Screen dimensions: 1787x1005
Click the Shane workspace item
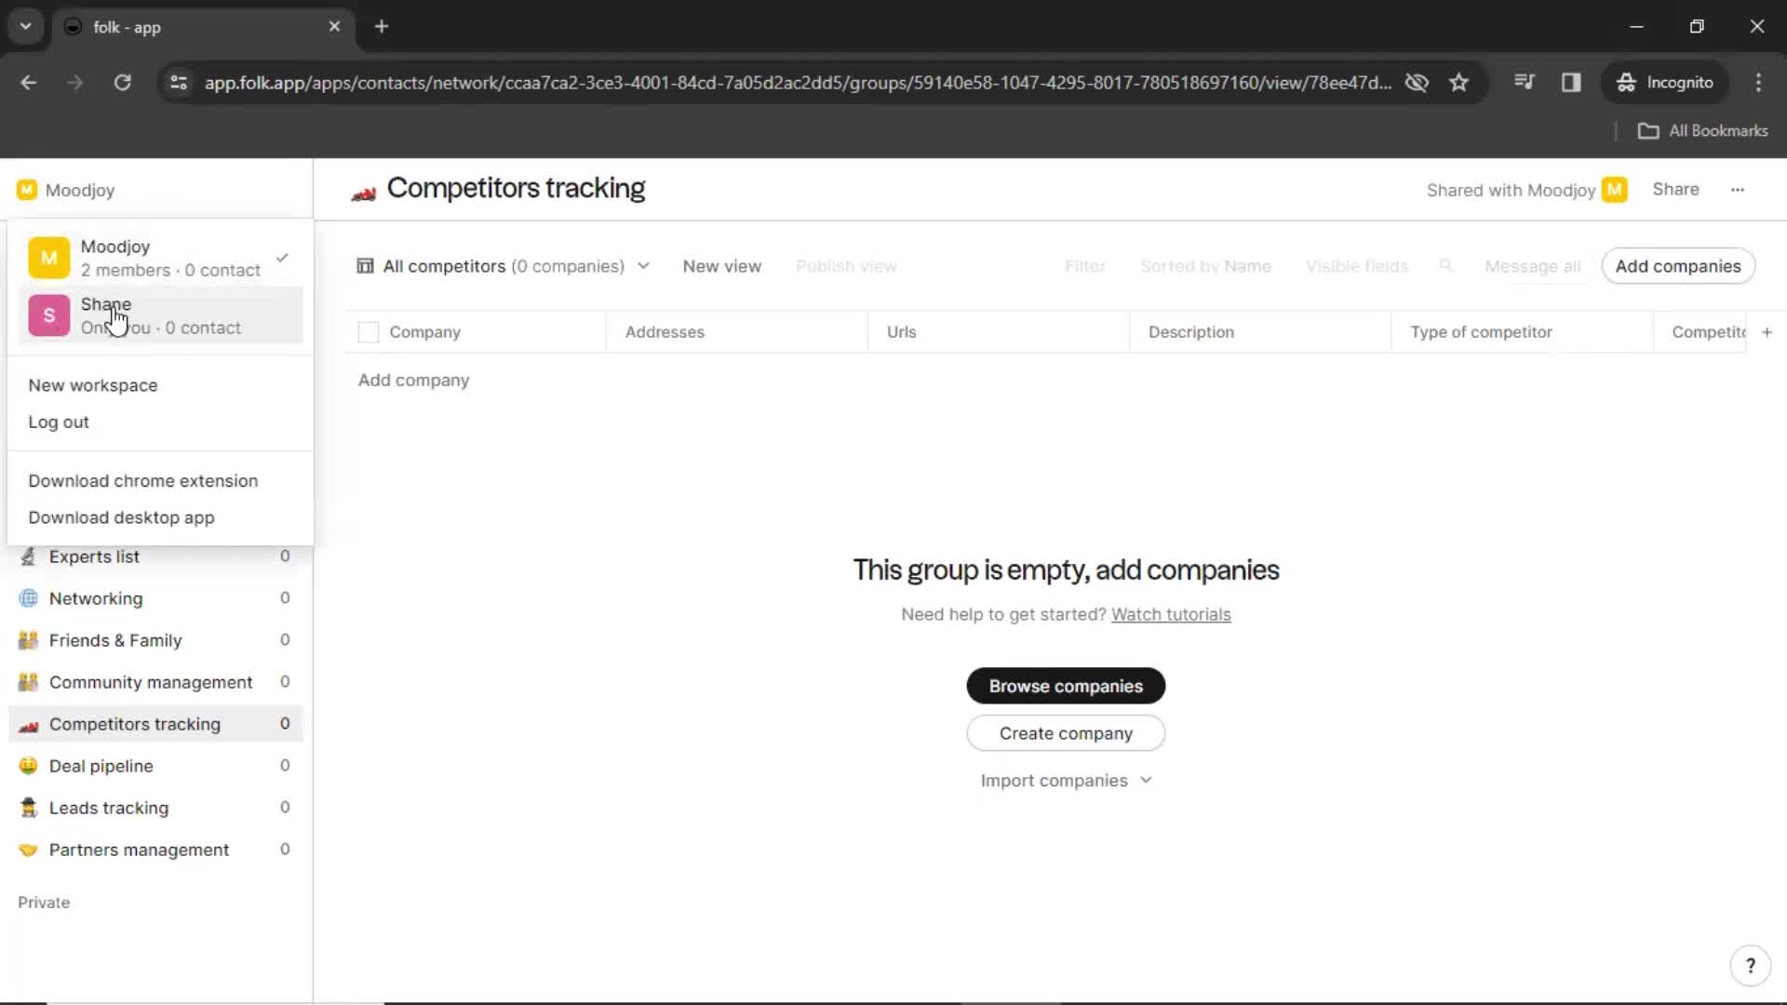coord(161,315)
